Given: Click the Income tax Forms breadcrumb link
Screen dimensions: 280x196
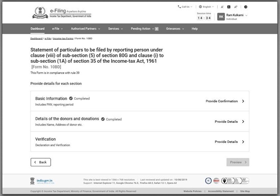Looking at the screenshot, I should (62, 39).
